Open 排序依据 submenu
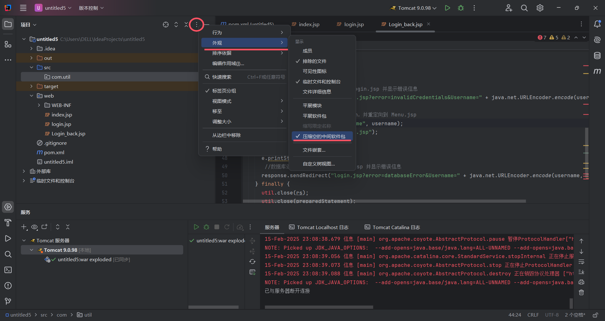The height and width of the screenshot is (321, 605). point(244,53)
